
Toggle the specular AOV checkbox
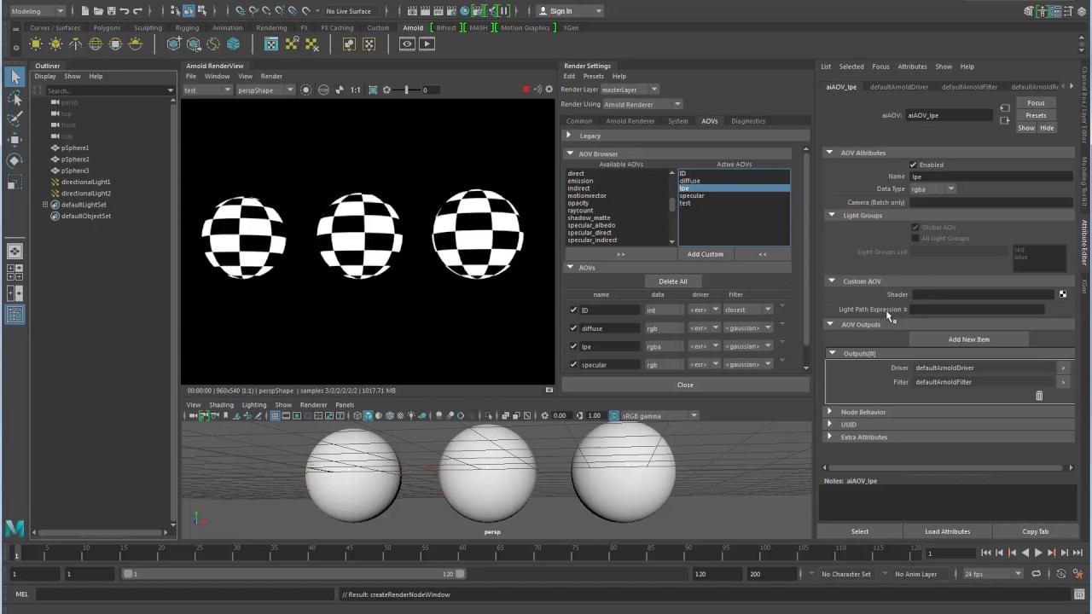pos(573,364)
